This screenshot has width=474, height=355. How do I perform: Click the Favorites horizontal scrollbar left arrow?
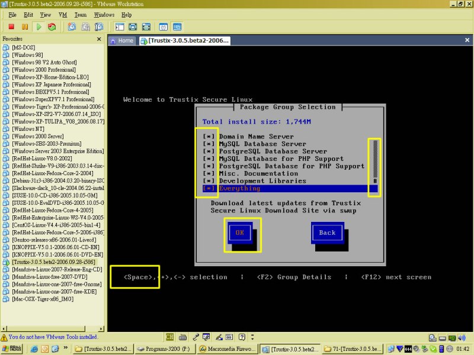(x=4, y=328)
